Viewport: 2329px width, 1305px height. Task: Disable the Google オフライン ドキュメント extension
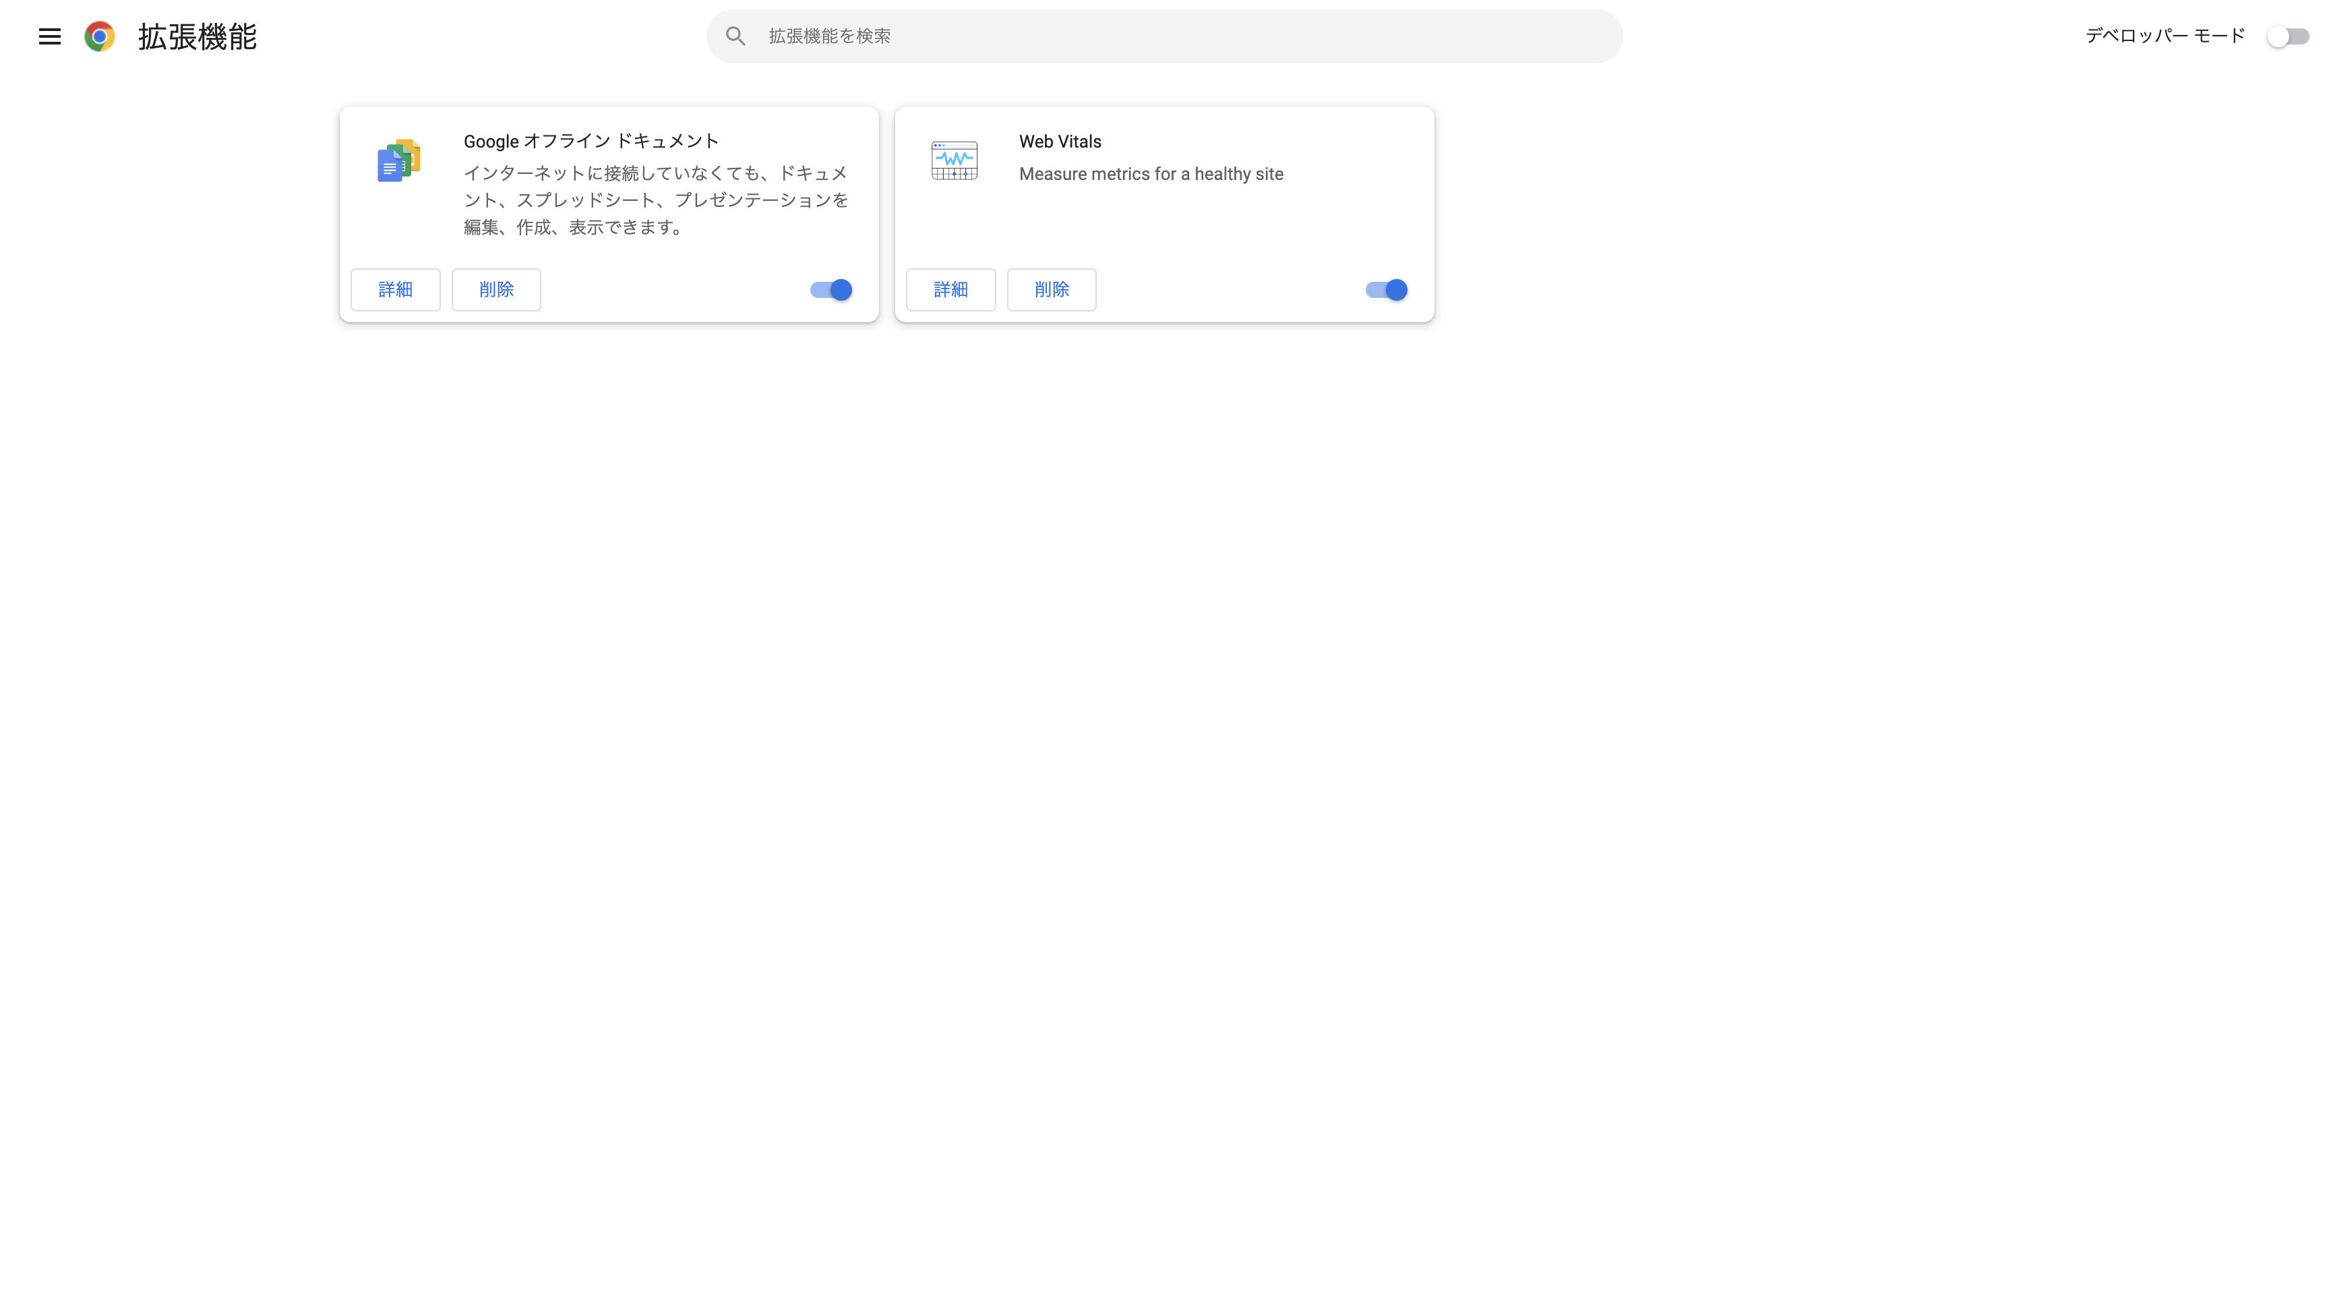pyautogui.click(x=831, y=289)
